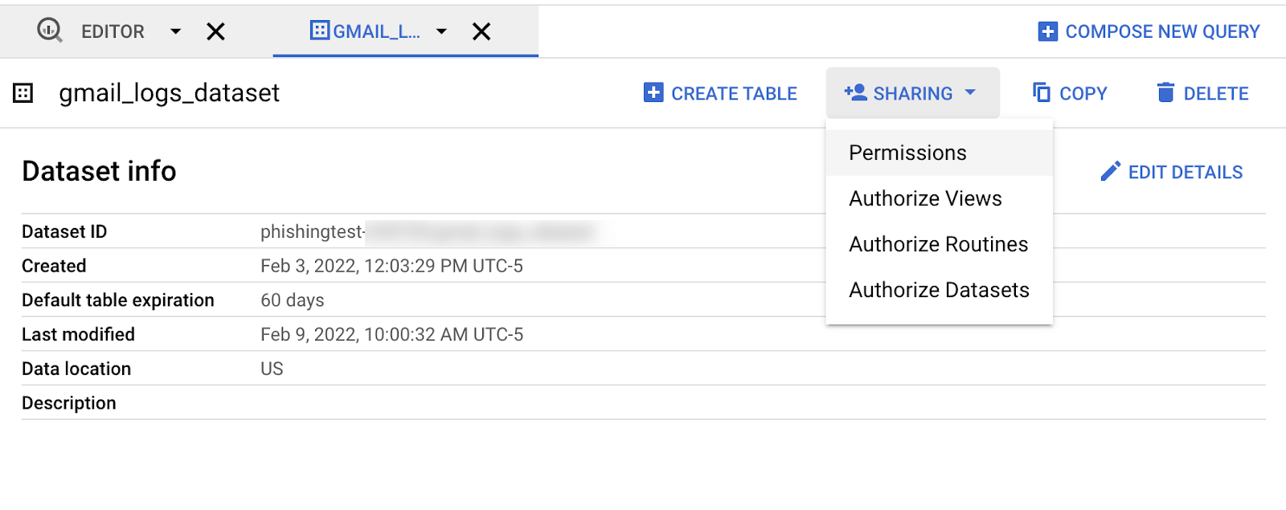Click CREATE TABLE
This screenshot has width=1286, height=510.
734,94
